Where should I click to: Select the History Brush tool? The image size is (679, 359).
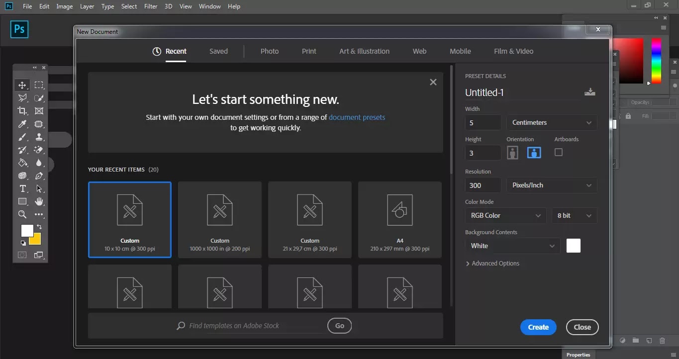22,150
